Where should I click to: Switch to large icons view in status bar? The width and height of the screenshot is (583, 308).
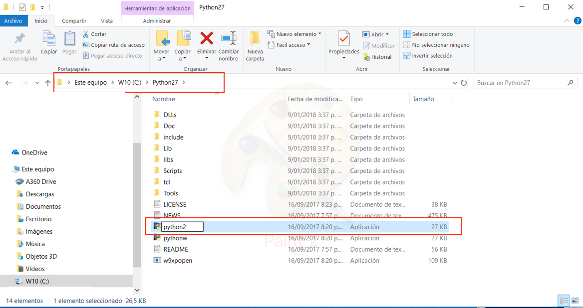tap(575, 301)
